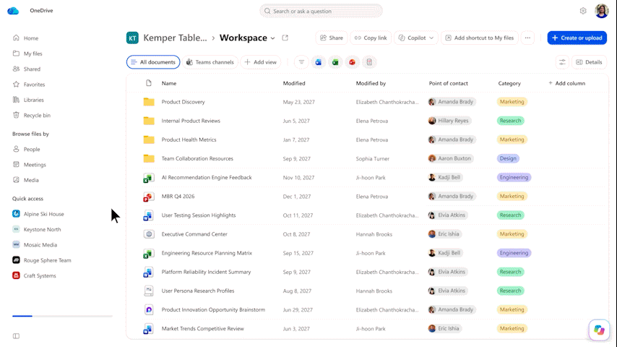The image size is (617, 347).
Task: Open the Point of contact column menu
Action: (448, 84)
